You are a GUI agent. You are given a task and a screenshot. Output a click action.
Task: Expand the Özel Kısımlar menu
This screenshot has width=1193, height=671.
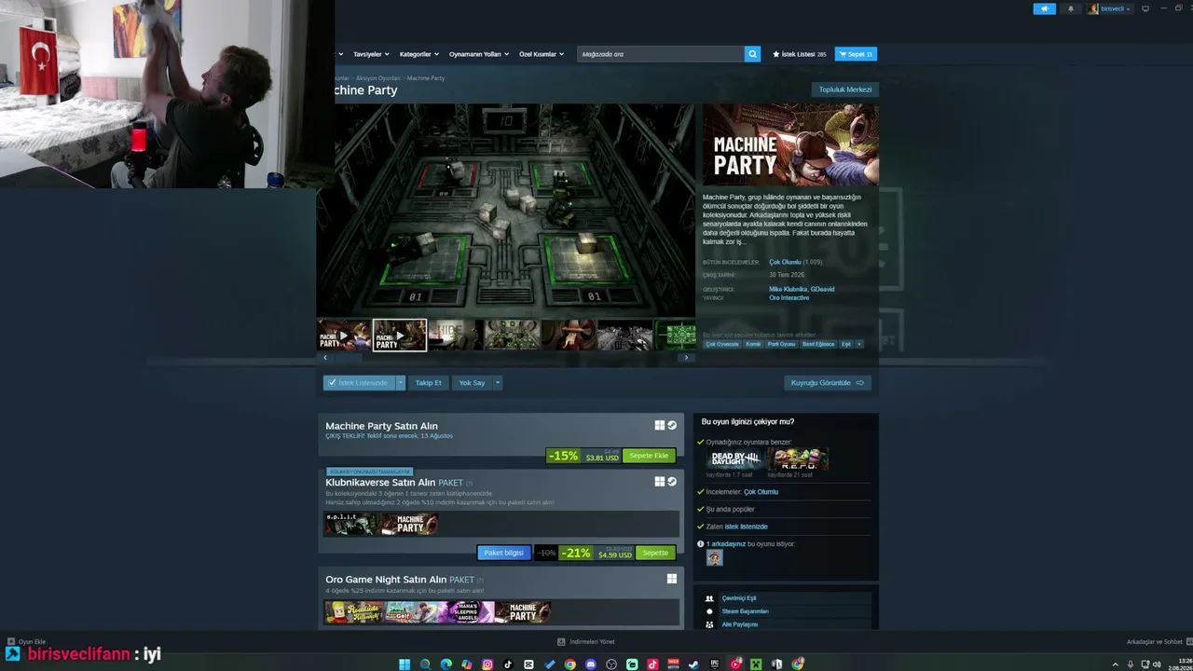tap(541, 54)
